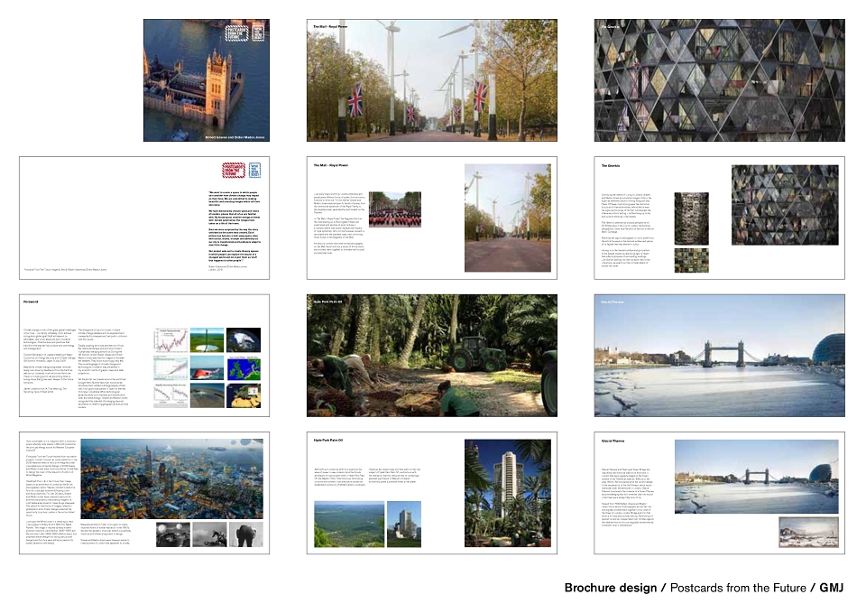
Task: Open The Gherkin triangular facade full-page image
Action: (719, 80)
